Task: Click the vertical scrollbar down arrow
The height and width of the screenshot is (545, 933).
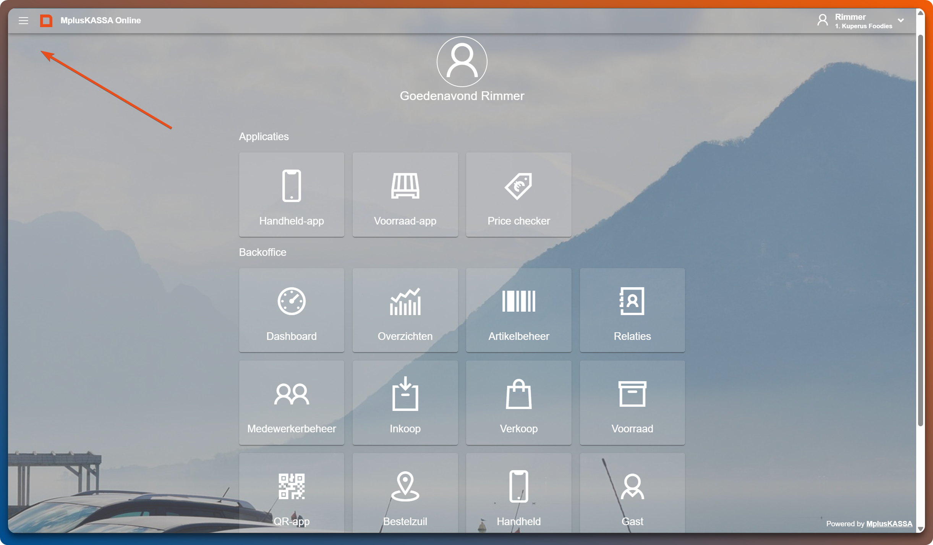Action: (920, 529)
